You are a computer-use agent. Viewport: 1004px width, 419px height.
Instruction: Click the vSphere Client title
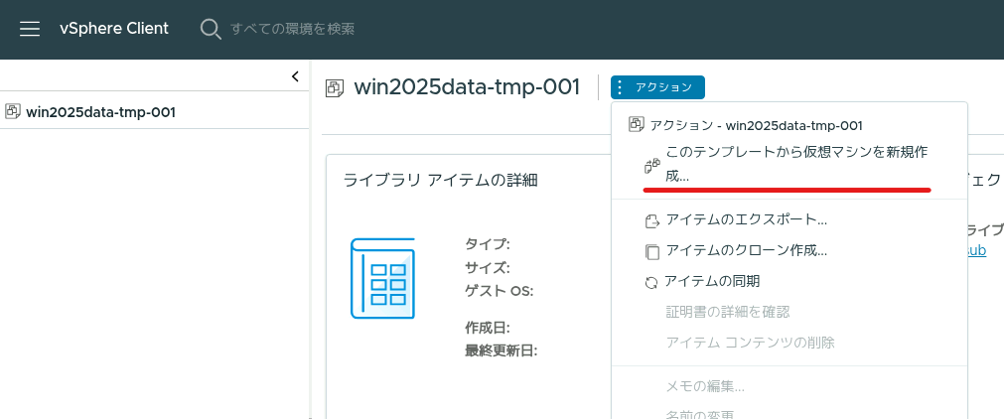coord(114,29)
